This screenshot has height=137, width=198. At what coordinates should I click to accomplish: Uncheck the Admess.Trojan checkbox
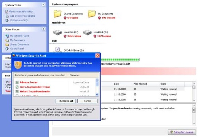click(x=17, y=83)
